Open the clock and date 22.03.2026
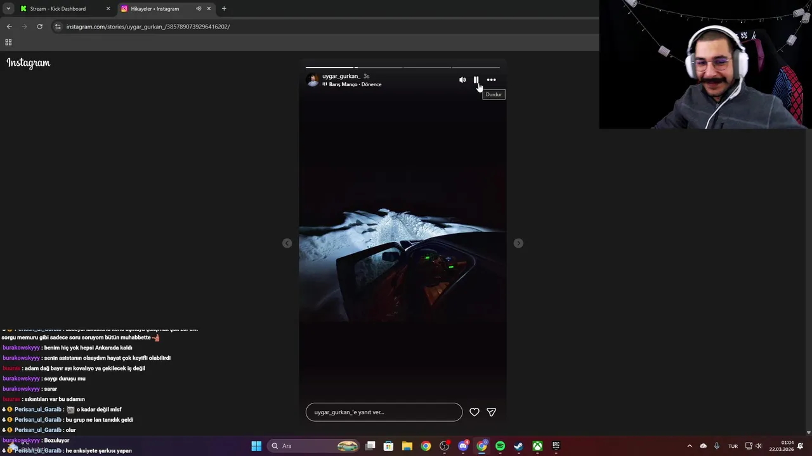 point(782,446)
